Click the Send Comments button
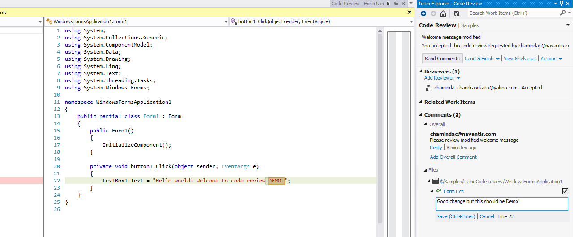The width and height of the screenshot is (573, 237). (x=442, y=59)
